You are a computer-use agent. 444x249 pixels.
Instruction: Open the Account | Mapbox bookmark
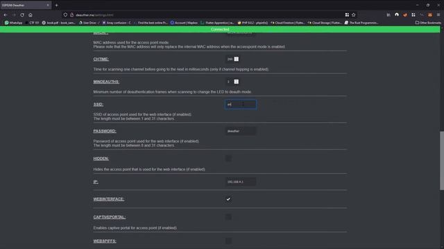184,23
